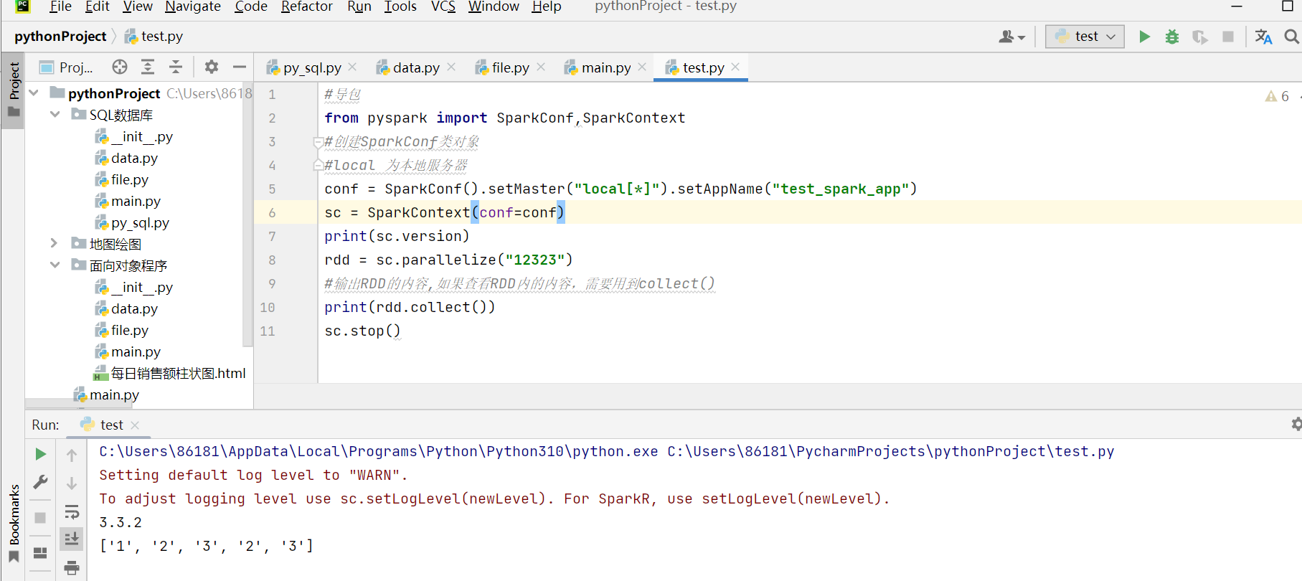Click the Run with Coverage icon
1302x581 pixels.
[x=1199, y=37]
